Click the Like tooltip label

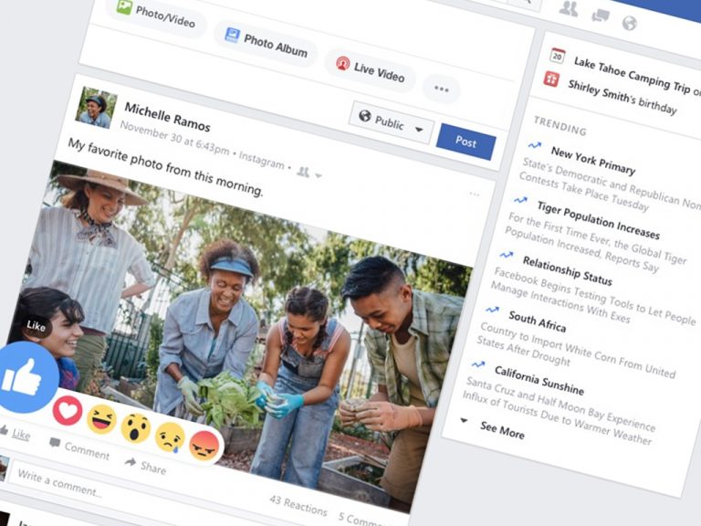pyautogui.click(x=37, y=326)
